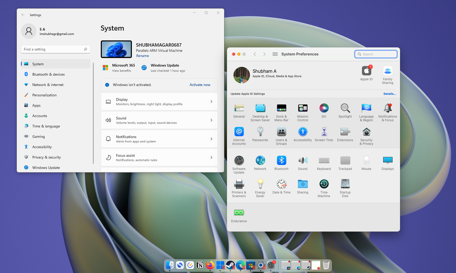This screenshot has height=273, width=456.
Task: Launch Notion from the Dock
Action: pos(200,265)
